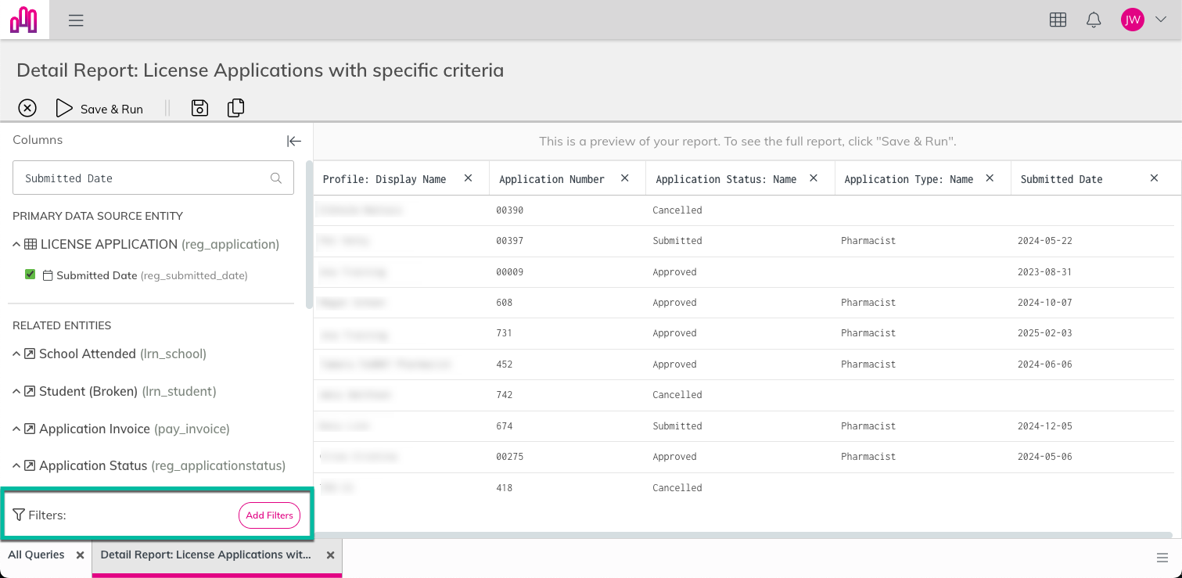Remove Submitted Date column

pos(1154,178)
